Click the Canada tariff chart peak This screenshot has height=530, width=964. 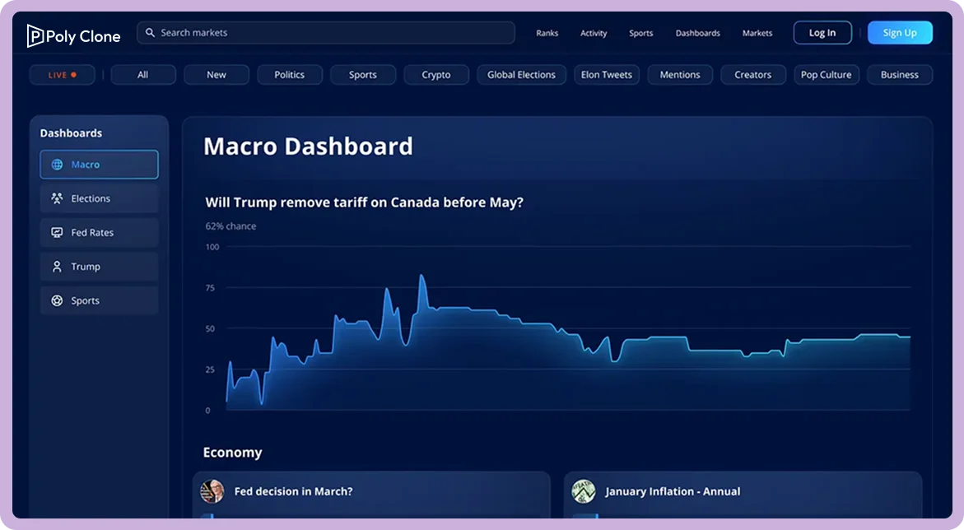(421, 276)
